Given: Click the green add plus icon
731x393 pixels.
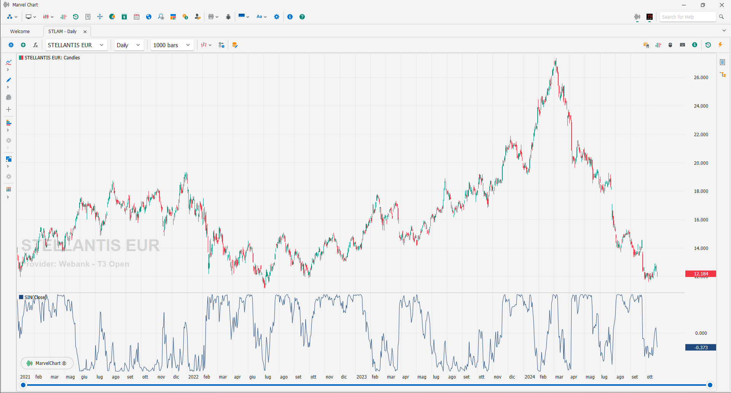Looking at the screenshot, I should point(23,45).
